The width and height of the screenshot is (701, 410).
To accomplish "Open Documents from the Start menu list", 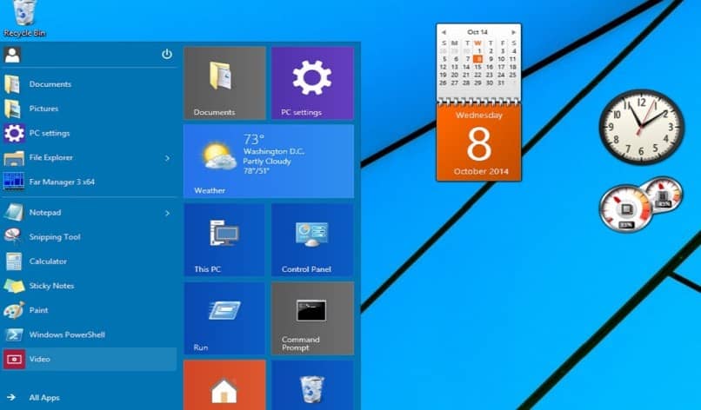I will pos(90,84).
